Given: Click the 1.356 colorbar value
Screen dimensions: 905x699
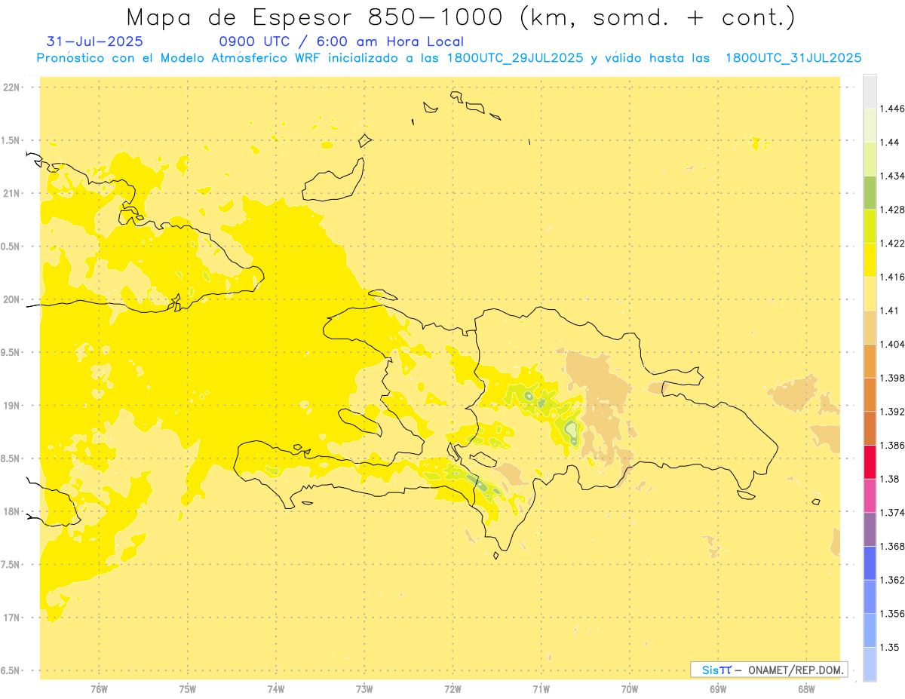Looking at the screenshot, I should coord(893,614).
